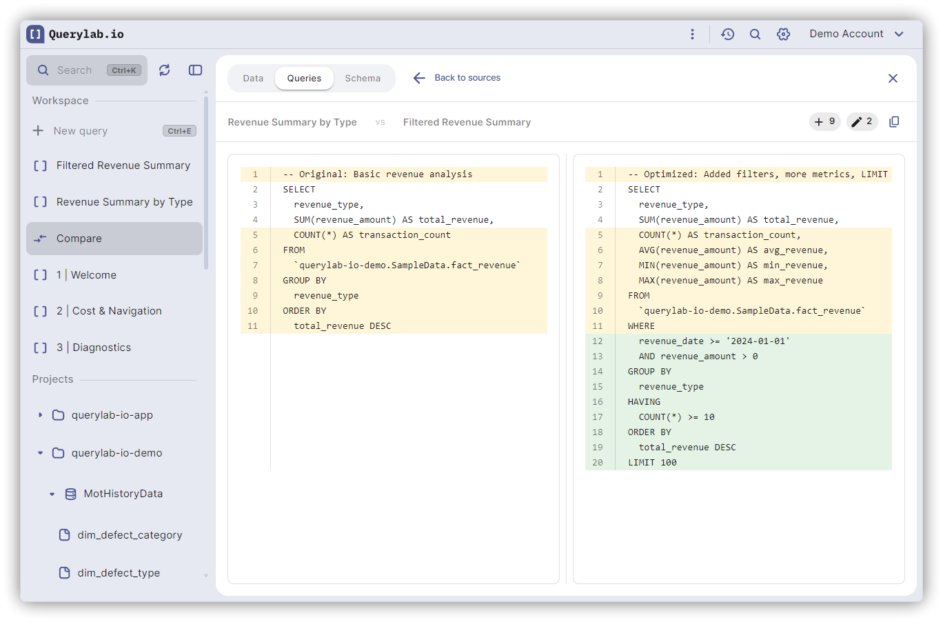Toggle the sidebar panel layout icon
Viewport: 943px width, 622px height.
tap(195, 70)
